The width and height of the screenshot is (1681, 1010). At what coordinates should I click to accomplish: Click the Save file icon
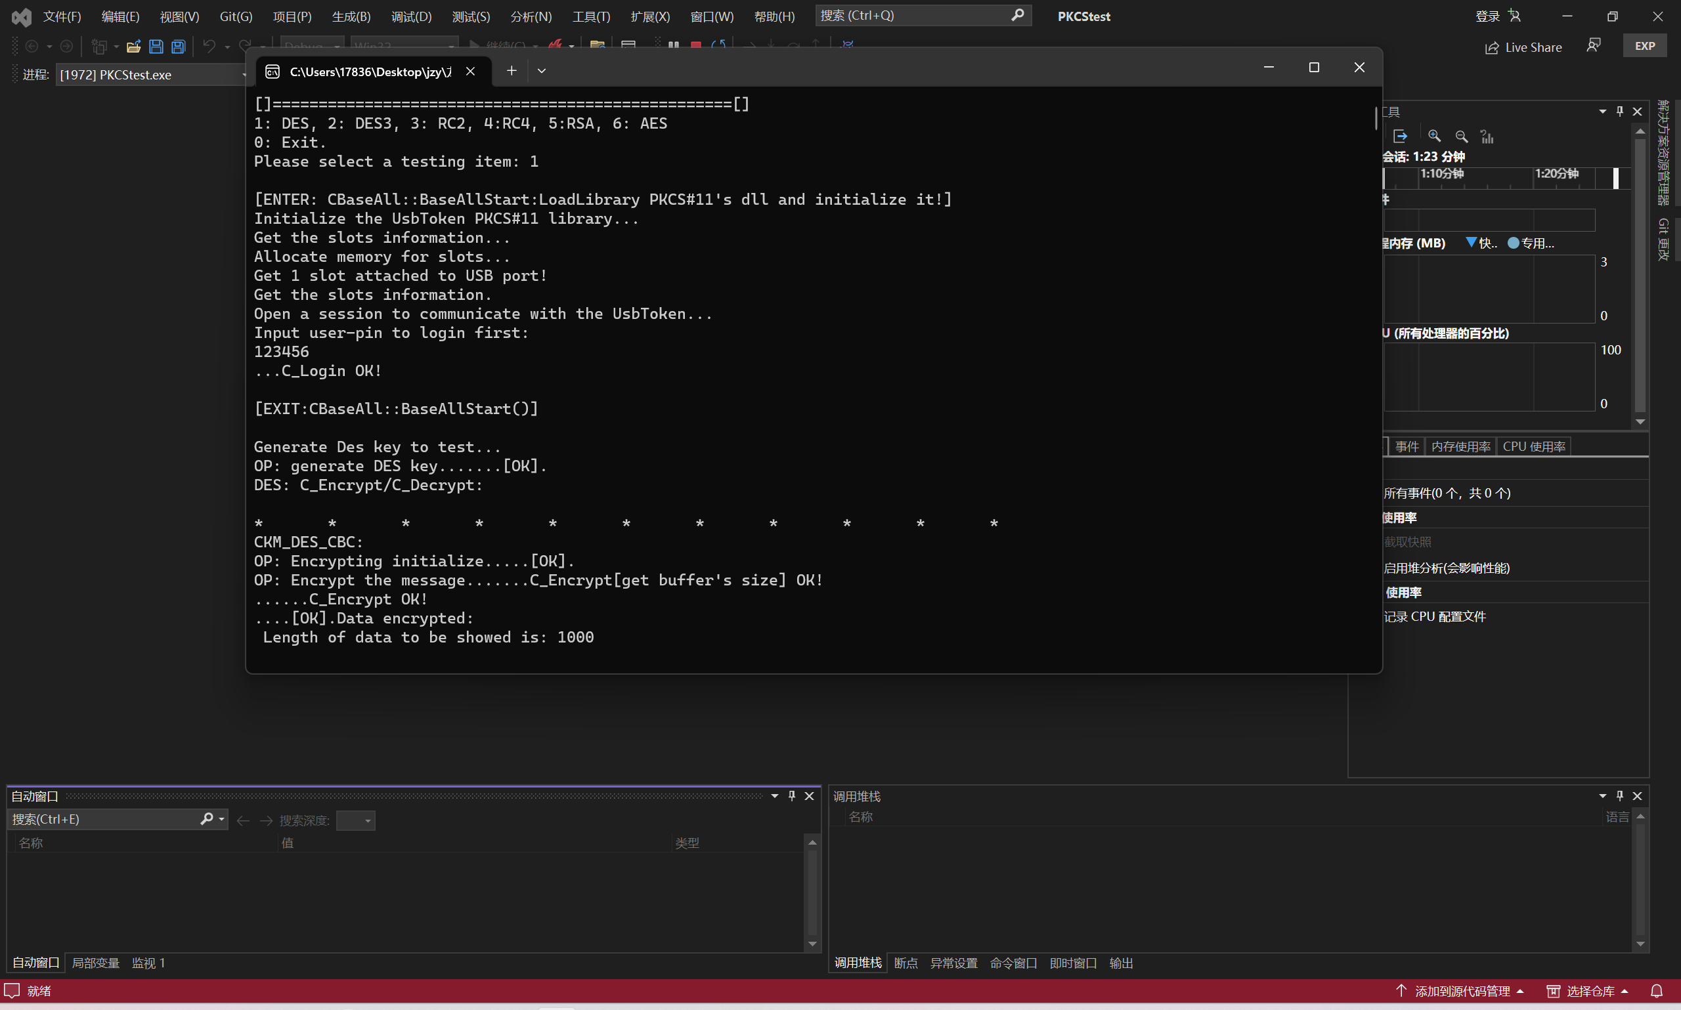[x=156, y=47]
